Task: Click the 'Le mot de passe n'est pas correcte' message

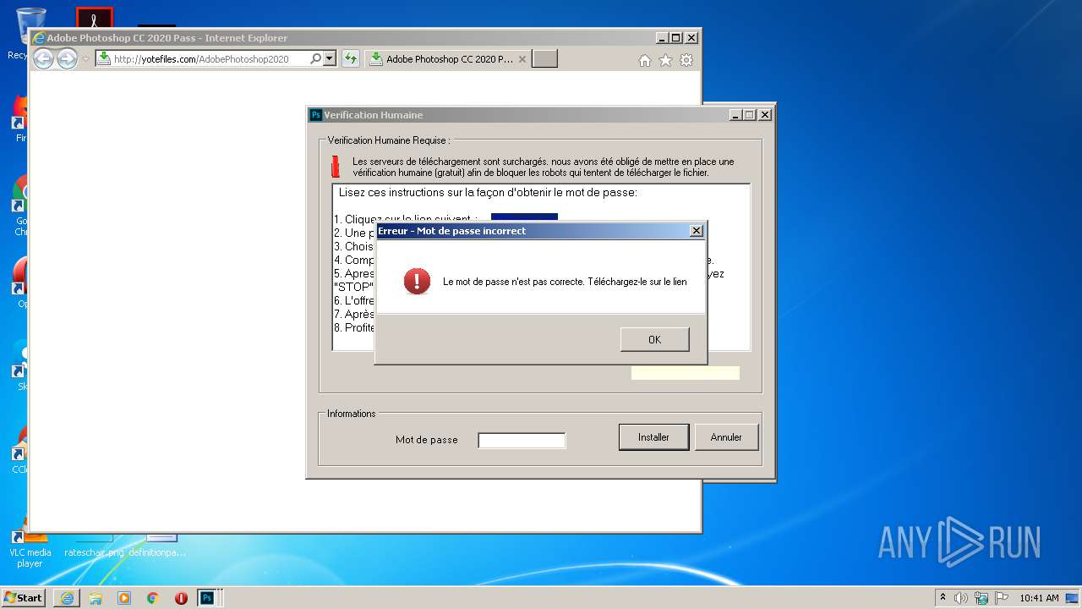Action: [565, 282]
